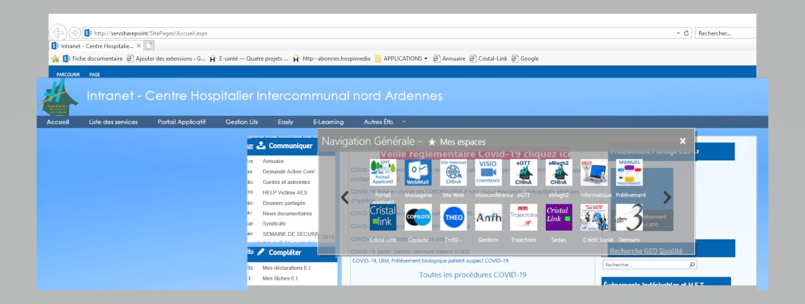Close the Navigation Générale panel
Viewport: 805px width, 304px height.
pyautogui.click(x=683, y=141)
